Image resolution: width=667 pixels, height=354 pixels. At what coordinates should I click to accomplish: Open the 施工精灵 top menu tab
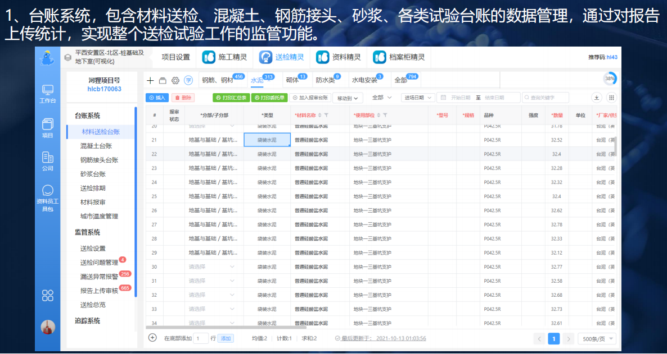coord(224,57)
